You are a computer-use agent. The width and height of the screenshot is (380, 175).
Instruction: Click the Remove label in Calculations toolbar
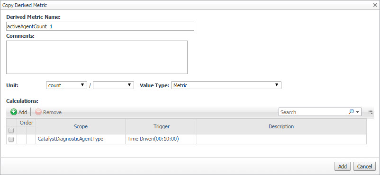52,112
